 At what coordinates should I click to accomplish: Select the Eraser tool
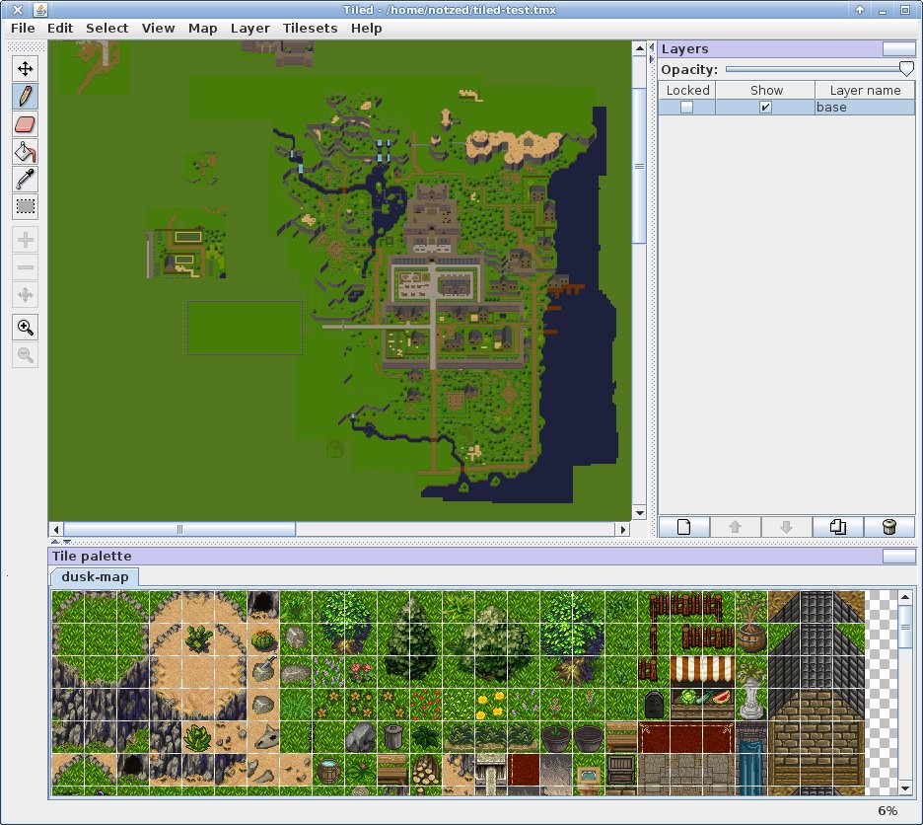[x=26, y=123]
